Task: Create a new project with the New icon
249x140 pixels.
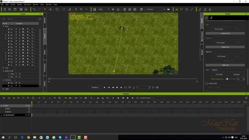Action: pyautogui.click(x=5, y=9)
